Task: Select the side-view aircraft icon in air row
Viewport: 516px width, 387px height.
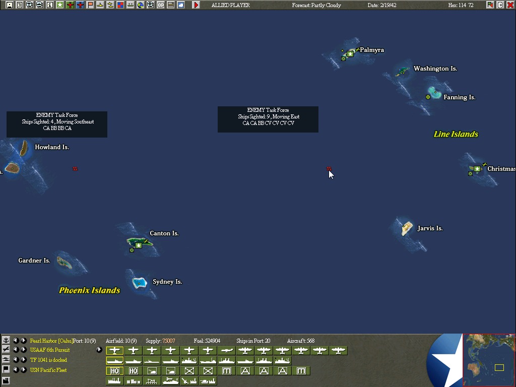Action: pyautogui.click(x=227, y=351)
